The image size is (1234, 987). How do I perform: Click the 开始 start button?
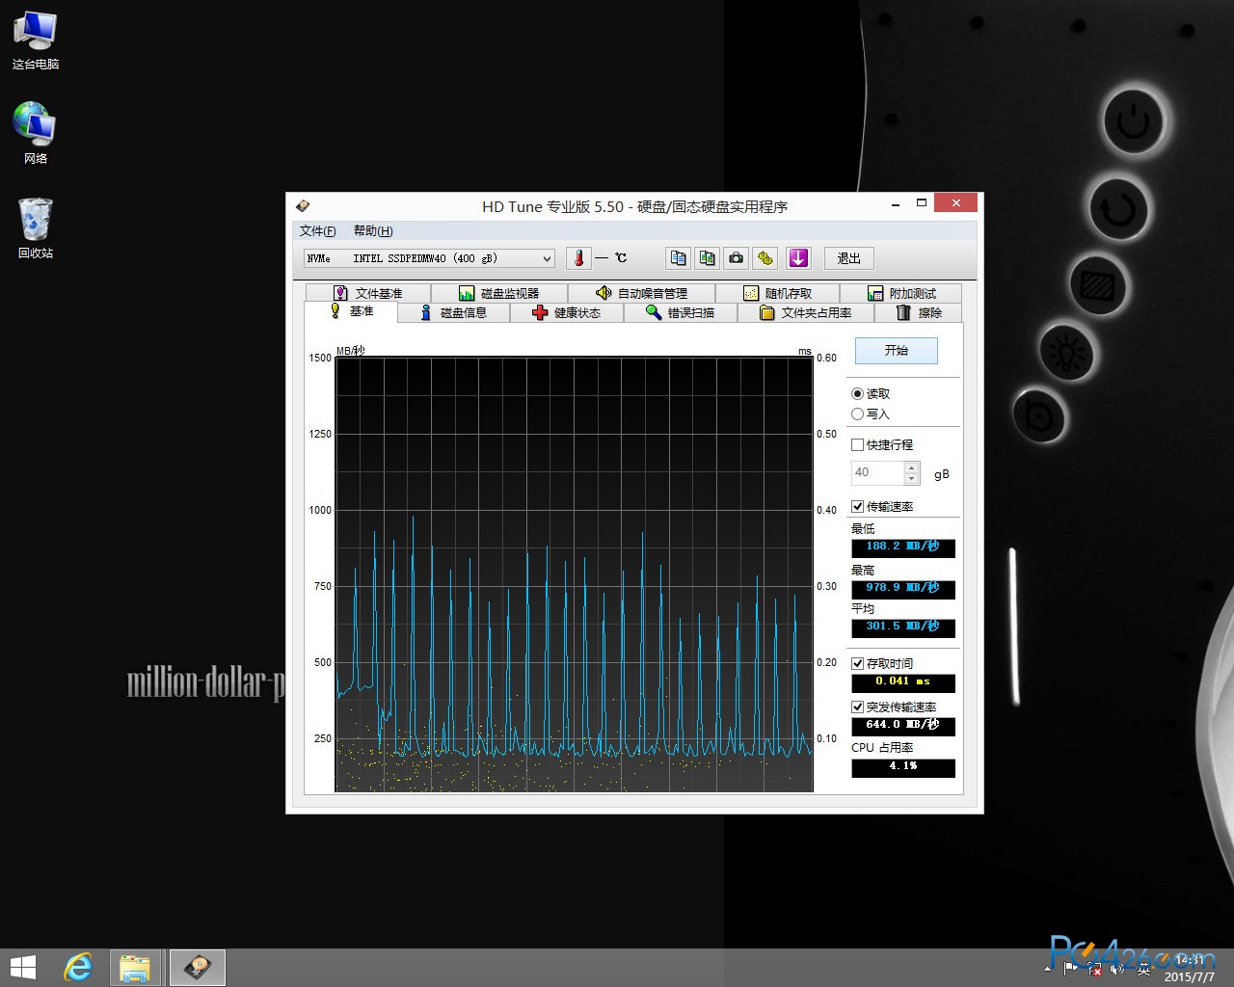[897, 351]
